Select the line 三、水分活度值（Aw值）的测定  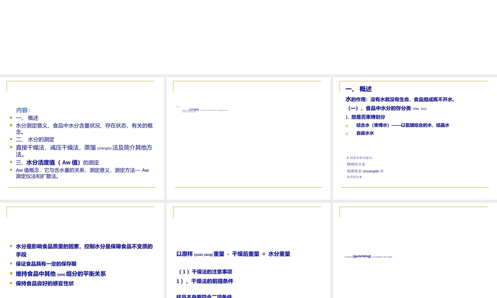[57, 162]
